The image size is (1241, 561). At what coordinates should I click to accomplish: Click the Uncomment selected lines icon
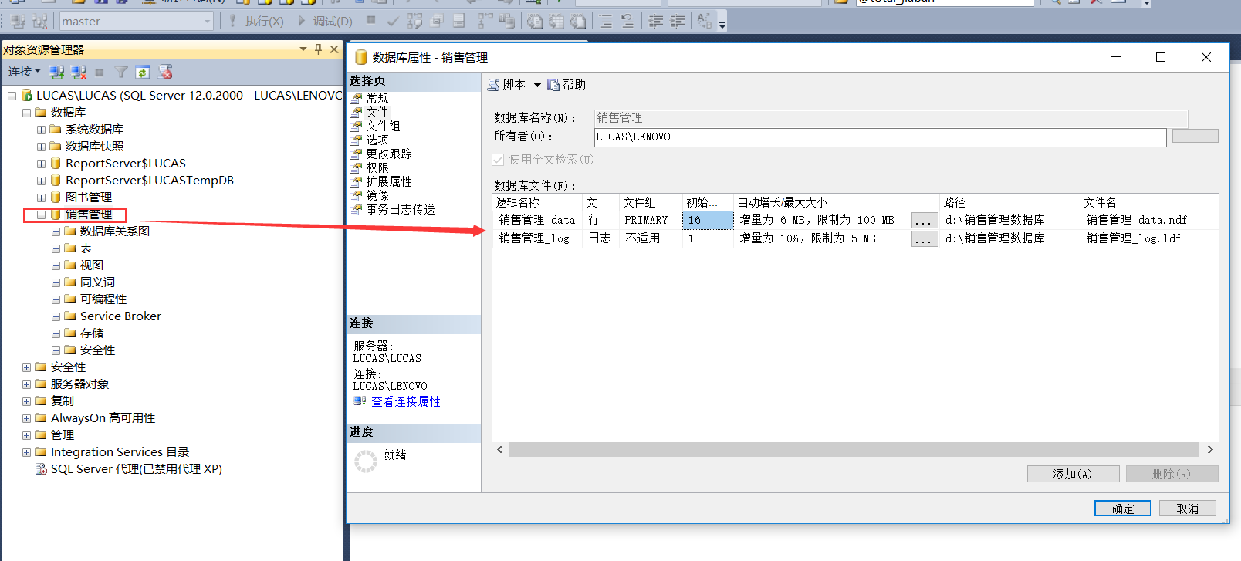click(x=627, y=21)
